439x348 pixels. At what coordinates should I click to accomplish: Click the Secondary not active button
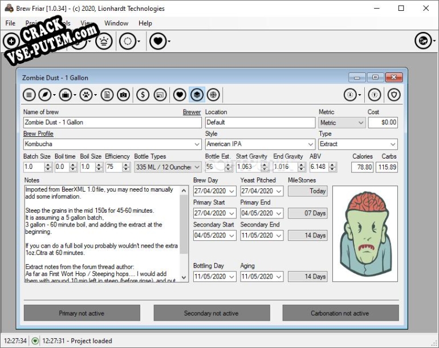point(212,313)
